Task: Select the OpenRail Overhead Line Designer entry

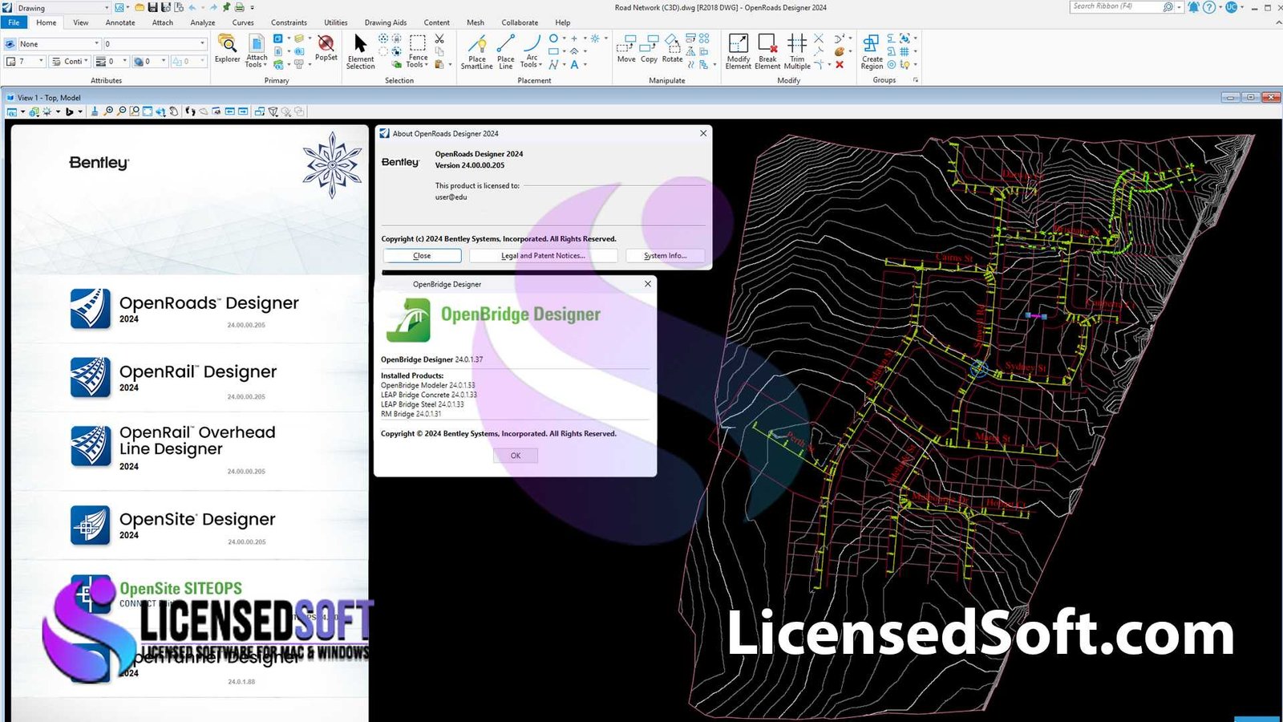Action: (x=190, y=449)
